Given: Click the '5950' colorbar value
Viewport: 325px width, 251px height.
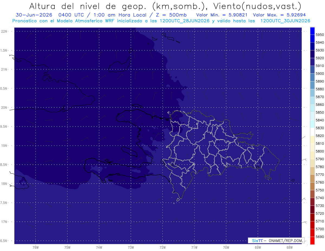Looking at the screenshot, I should [x=320, y=35].
